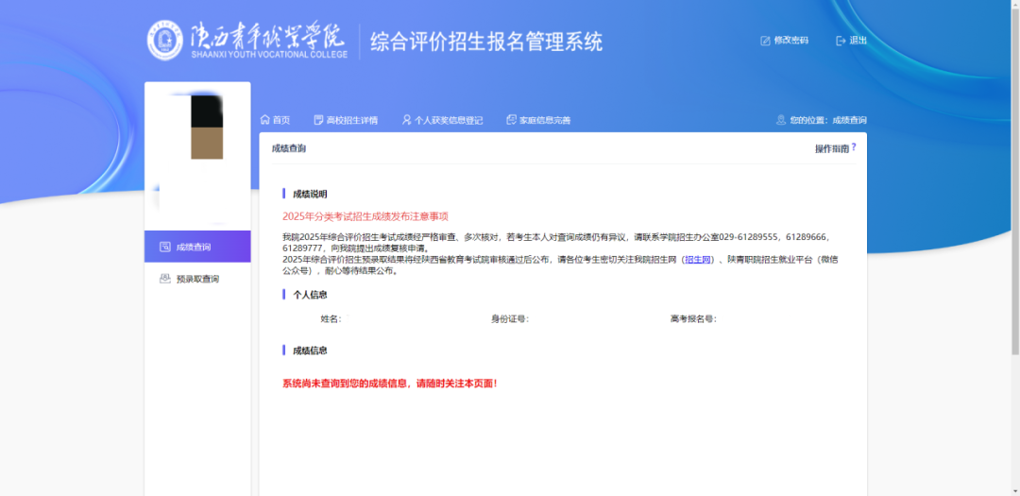Click the 成绩信息 section heading
The image size is (1020, 496).
click(310, 351)
